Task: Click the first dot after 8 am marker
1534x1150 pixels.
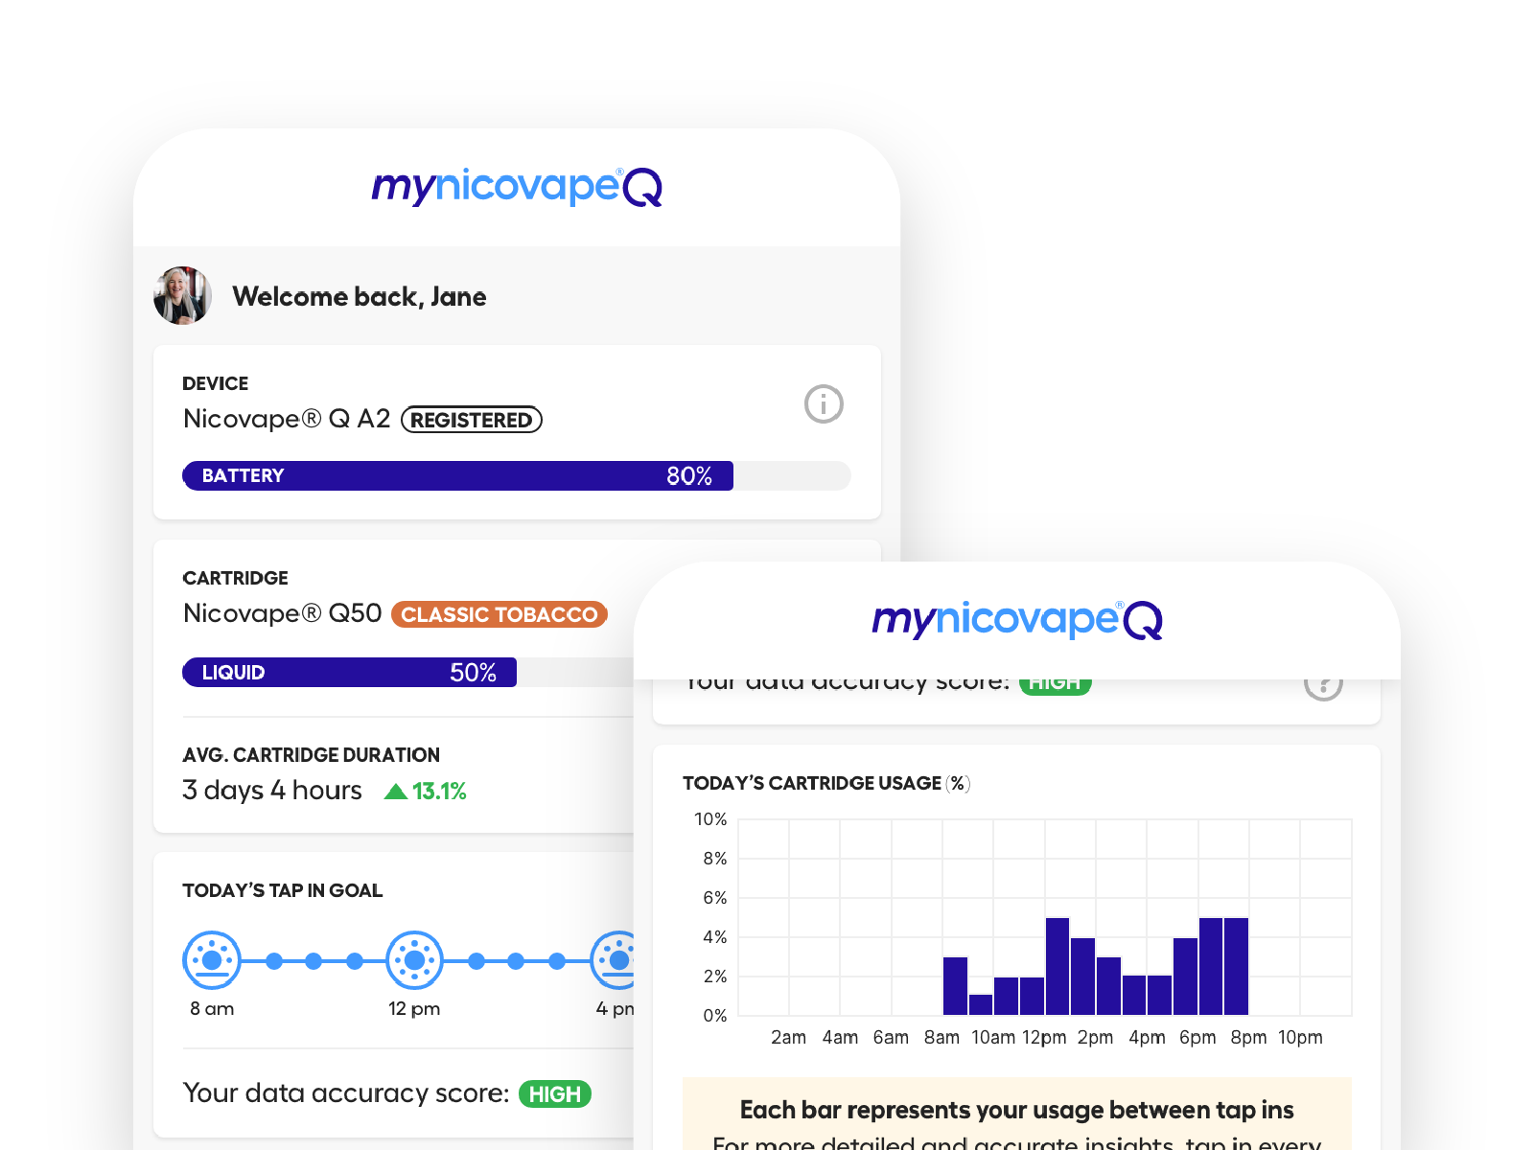Action: pyautogui.click(x=274, y=960)
